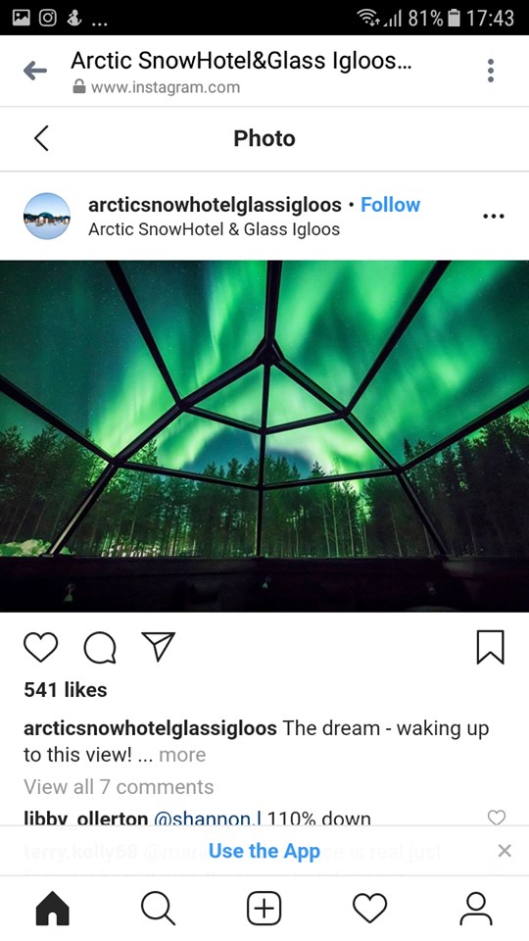Tap the browser back arrow
This screenshot has height=941, width=529.
[x=35, y=71]
